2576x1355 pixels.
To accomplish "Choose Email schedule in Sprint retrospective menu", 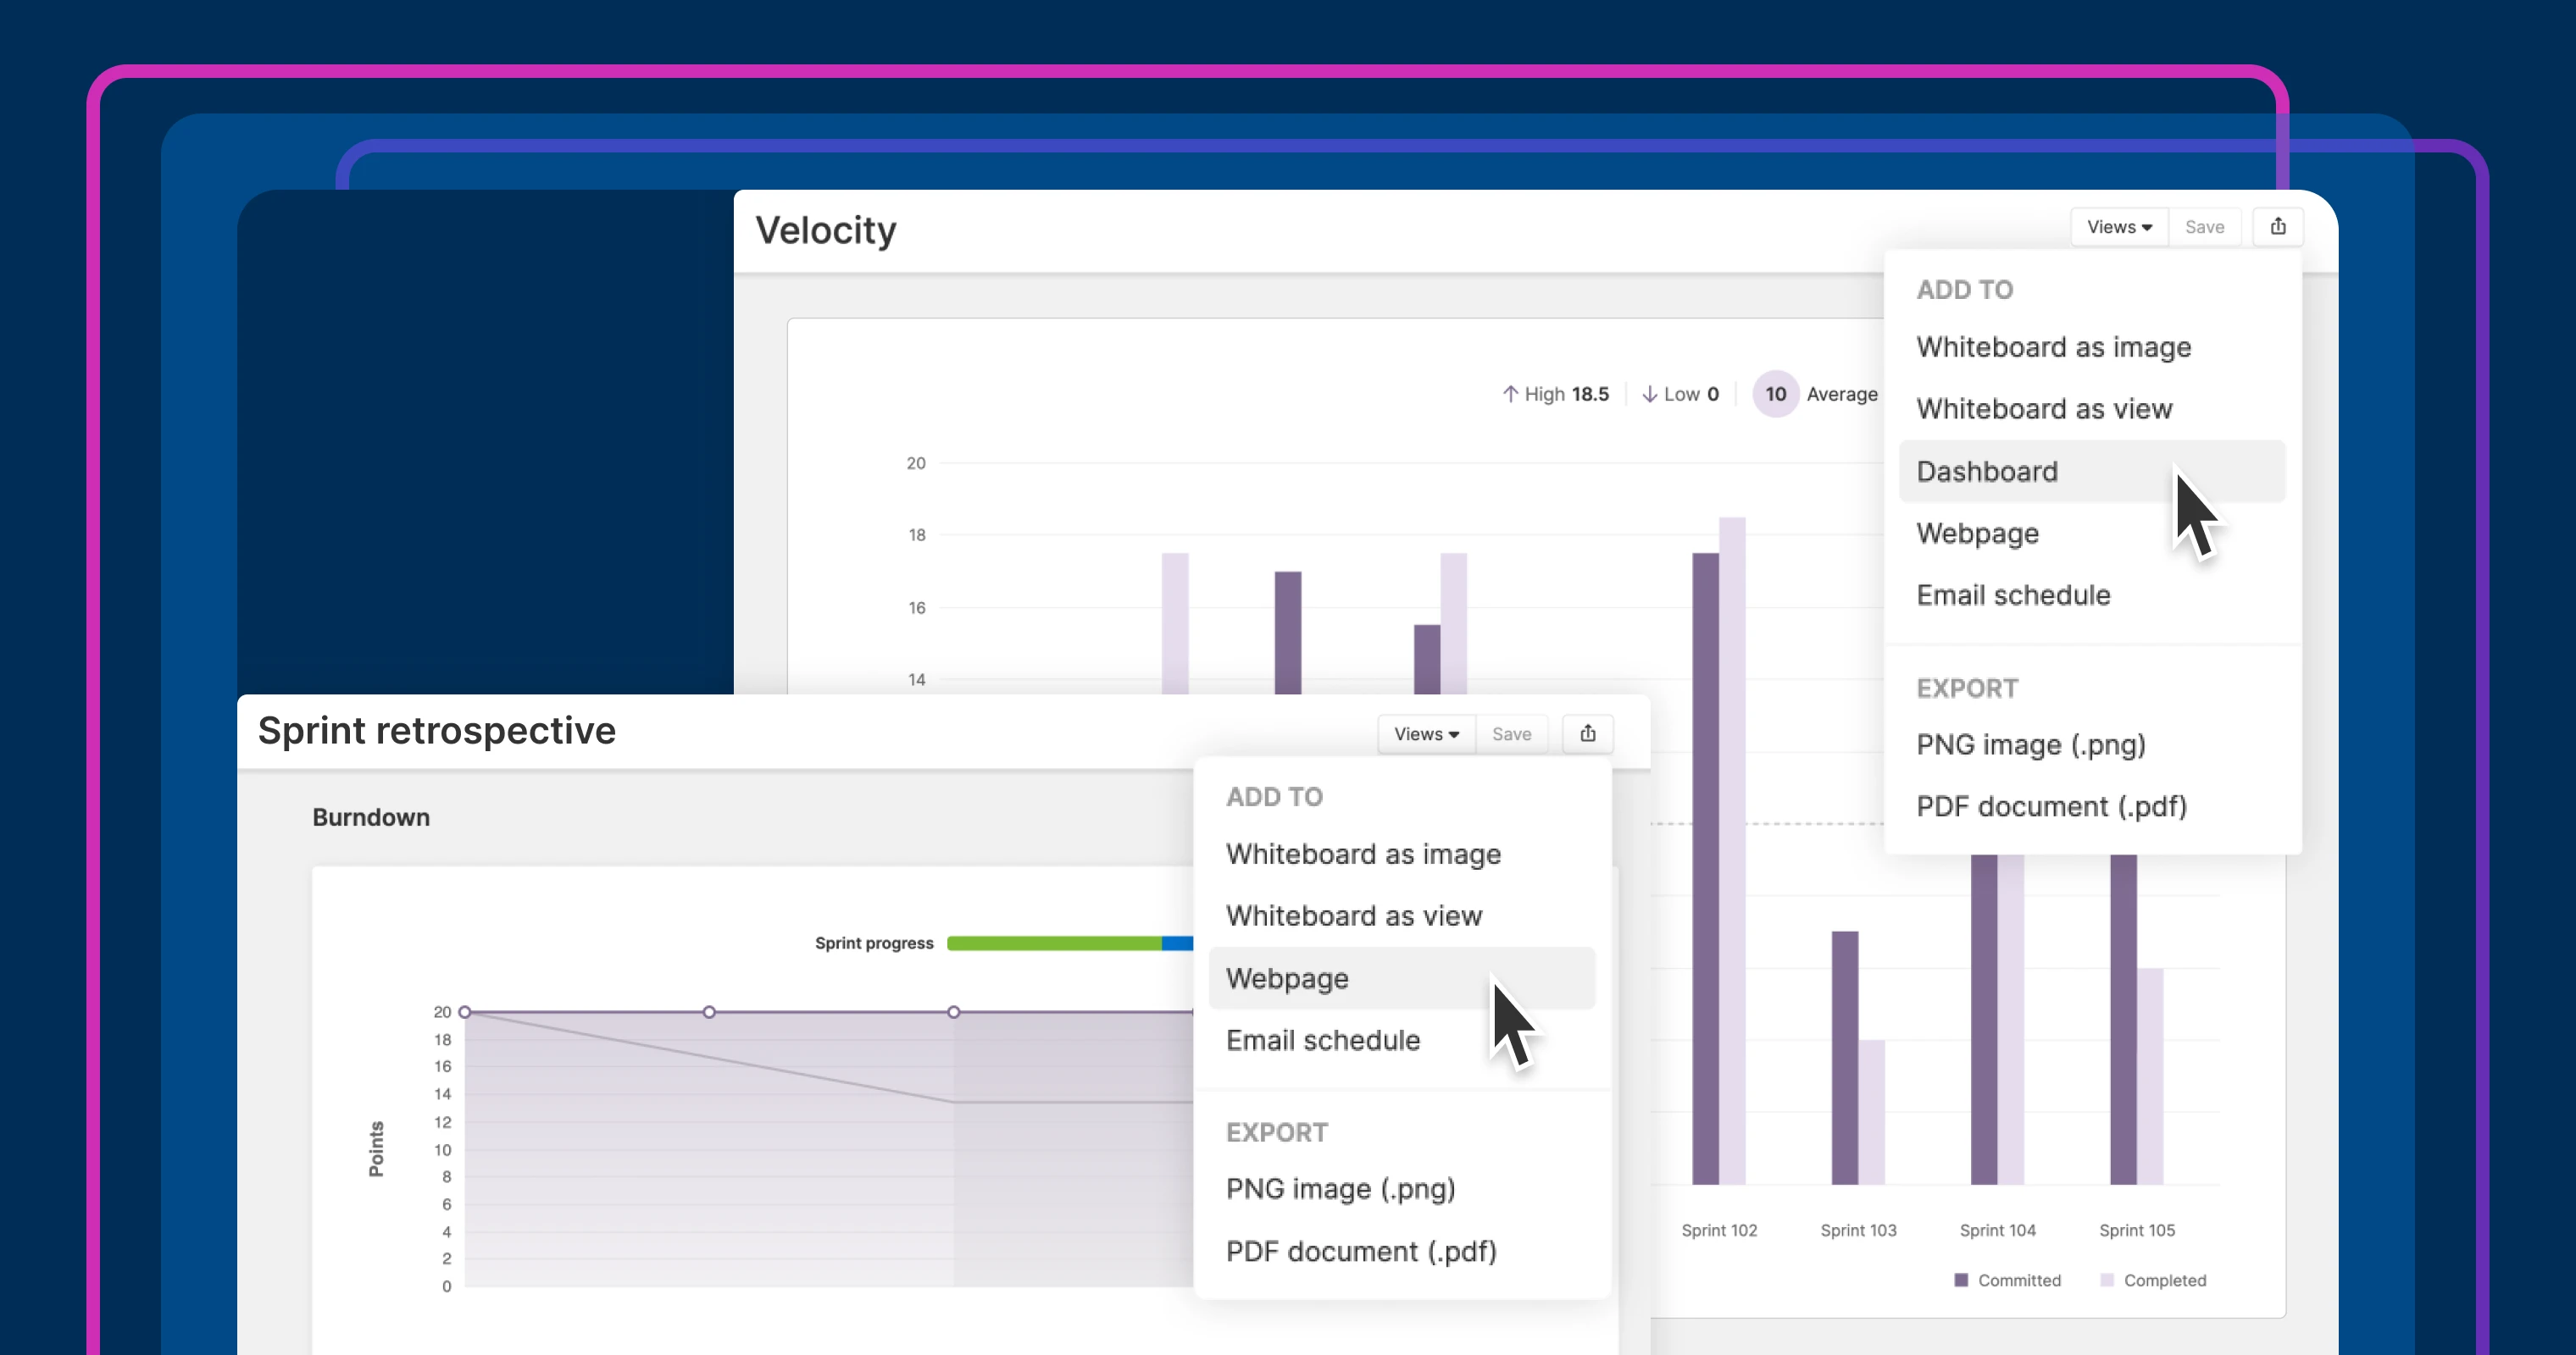I will [1322, 1040].
